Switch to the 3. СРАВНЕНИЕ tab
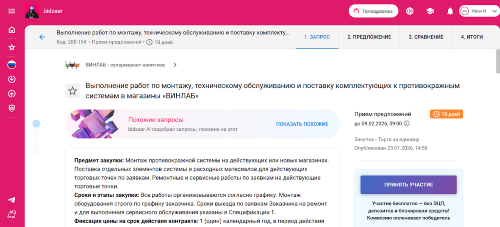Image resolution: width=500 pixels, height=227 pixels. click(x=426, y=37)
